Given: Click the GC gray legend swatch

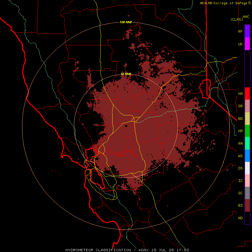Looking at the screenshot, I should [x=247, y=193].
